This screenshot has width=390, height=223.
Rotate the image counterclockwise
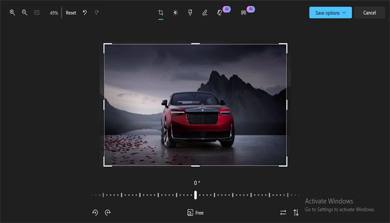pos(95,212)
